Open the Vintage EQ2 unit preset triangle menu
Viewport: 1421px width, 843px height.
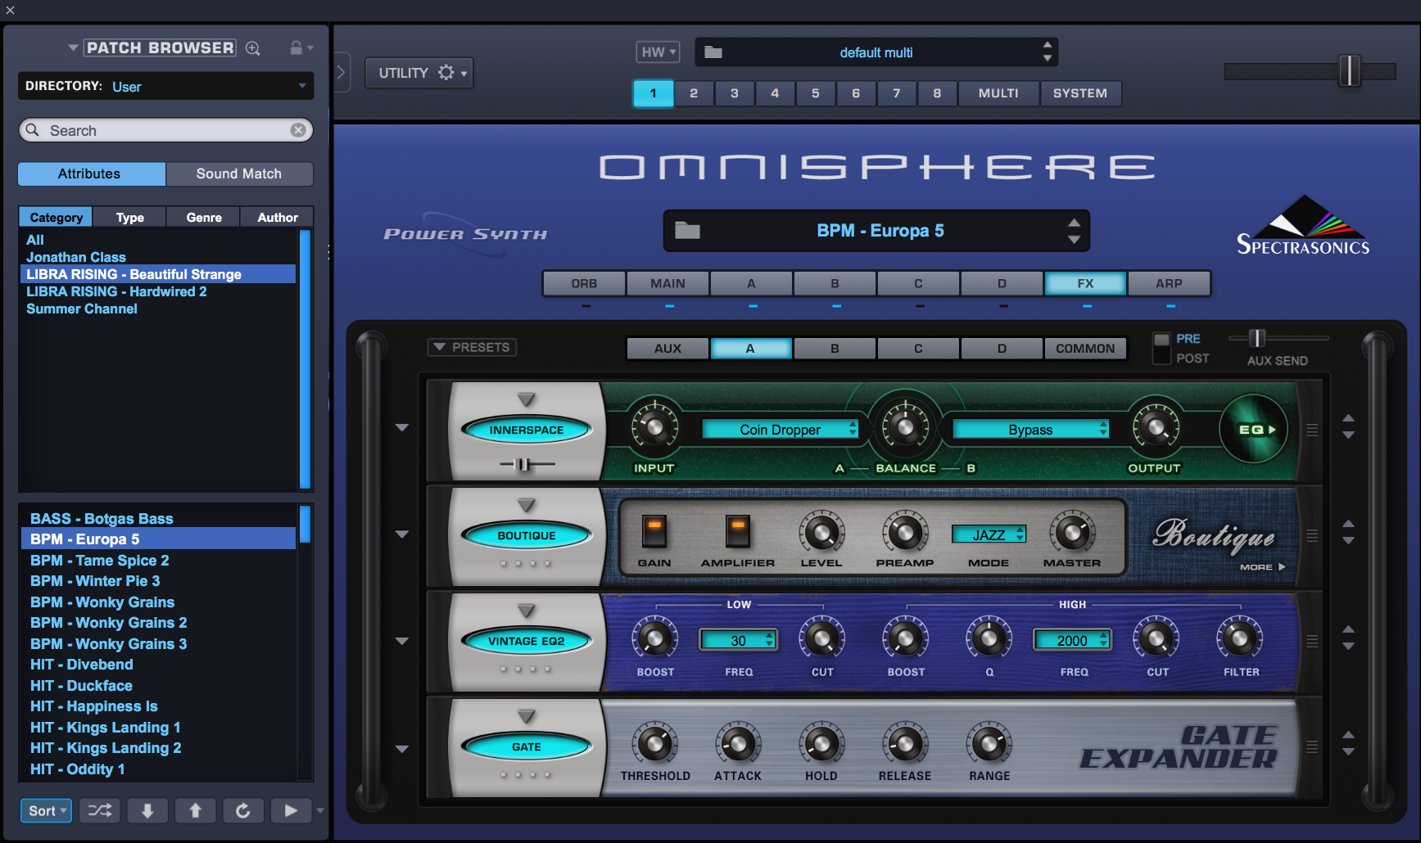point(527,611)
